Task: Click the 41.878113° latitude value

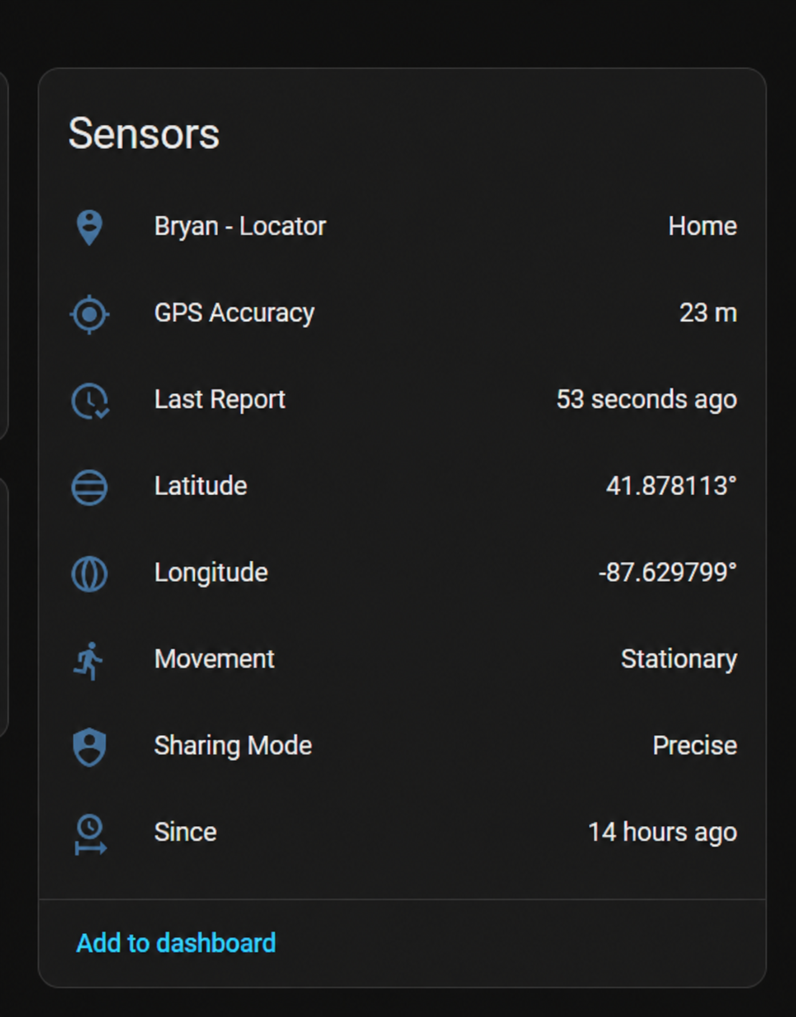Action: (x=671, y=486)
